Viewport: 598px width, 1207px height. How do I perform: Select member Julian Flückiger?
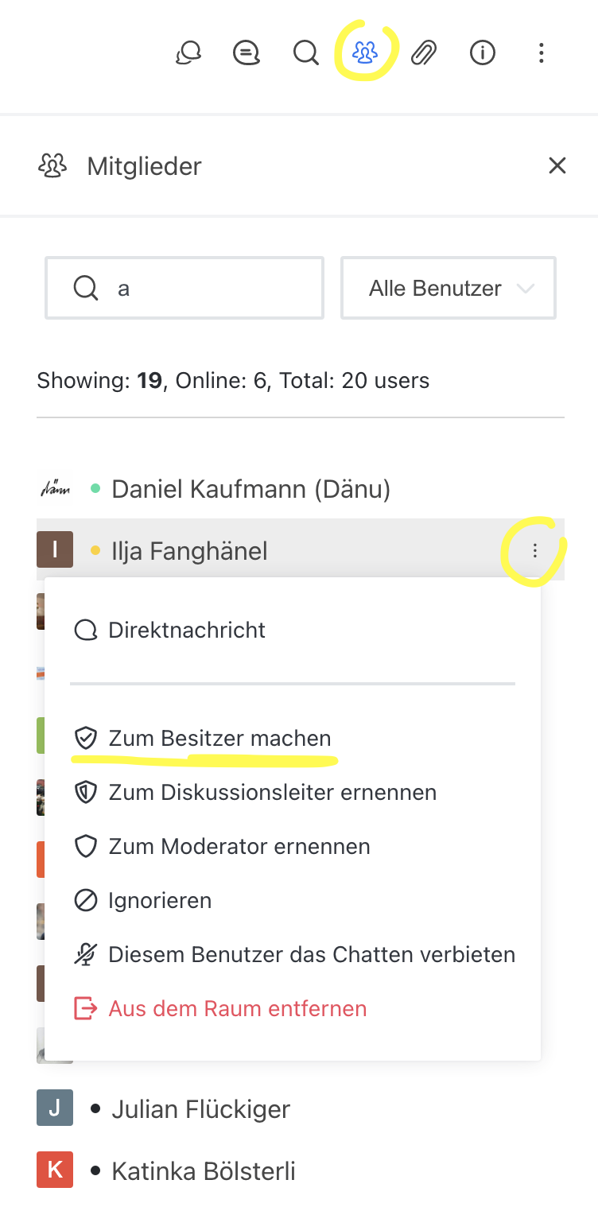(200, 1109)
